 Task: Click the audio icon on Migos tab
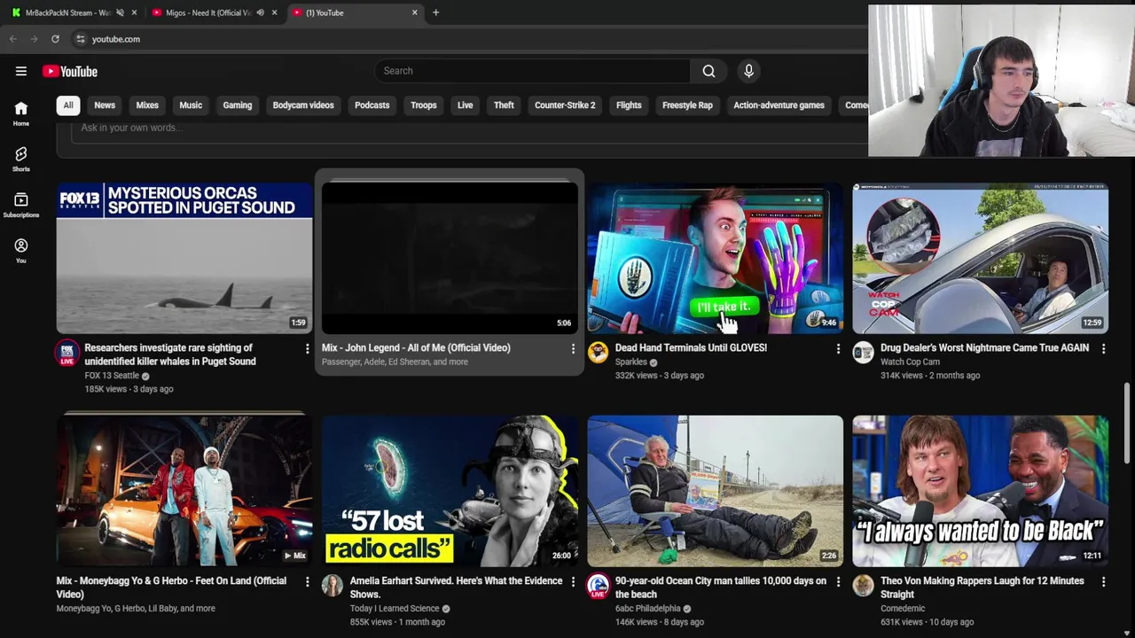pyautogui.click(x=260, y=12)
